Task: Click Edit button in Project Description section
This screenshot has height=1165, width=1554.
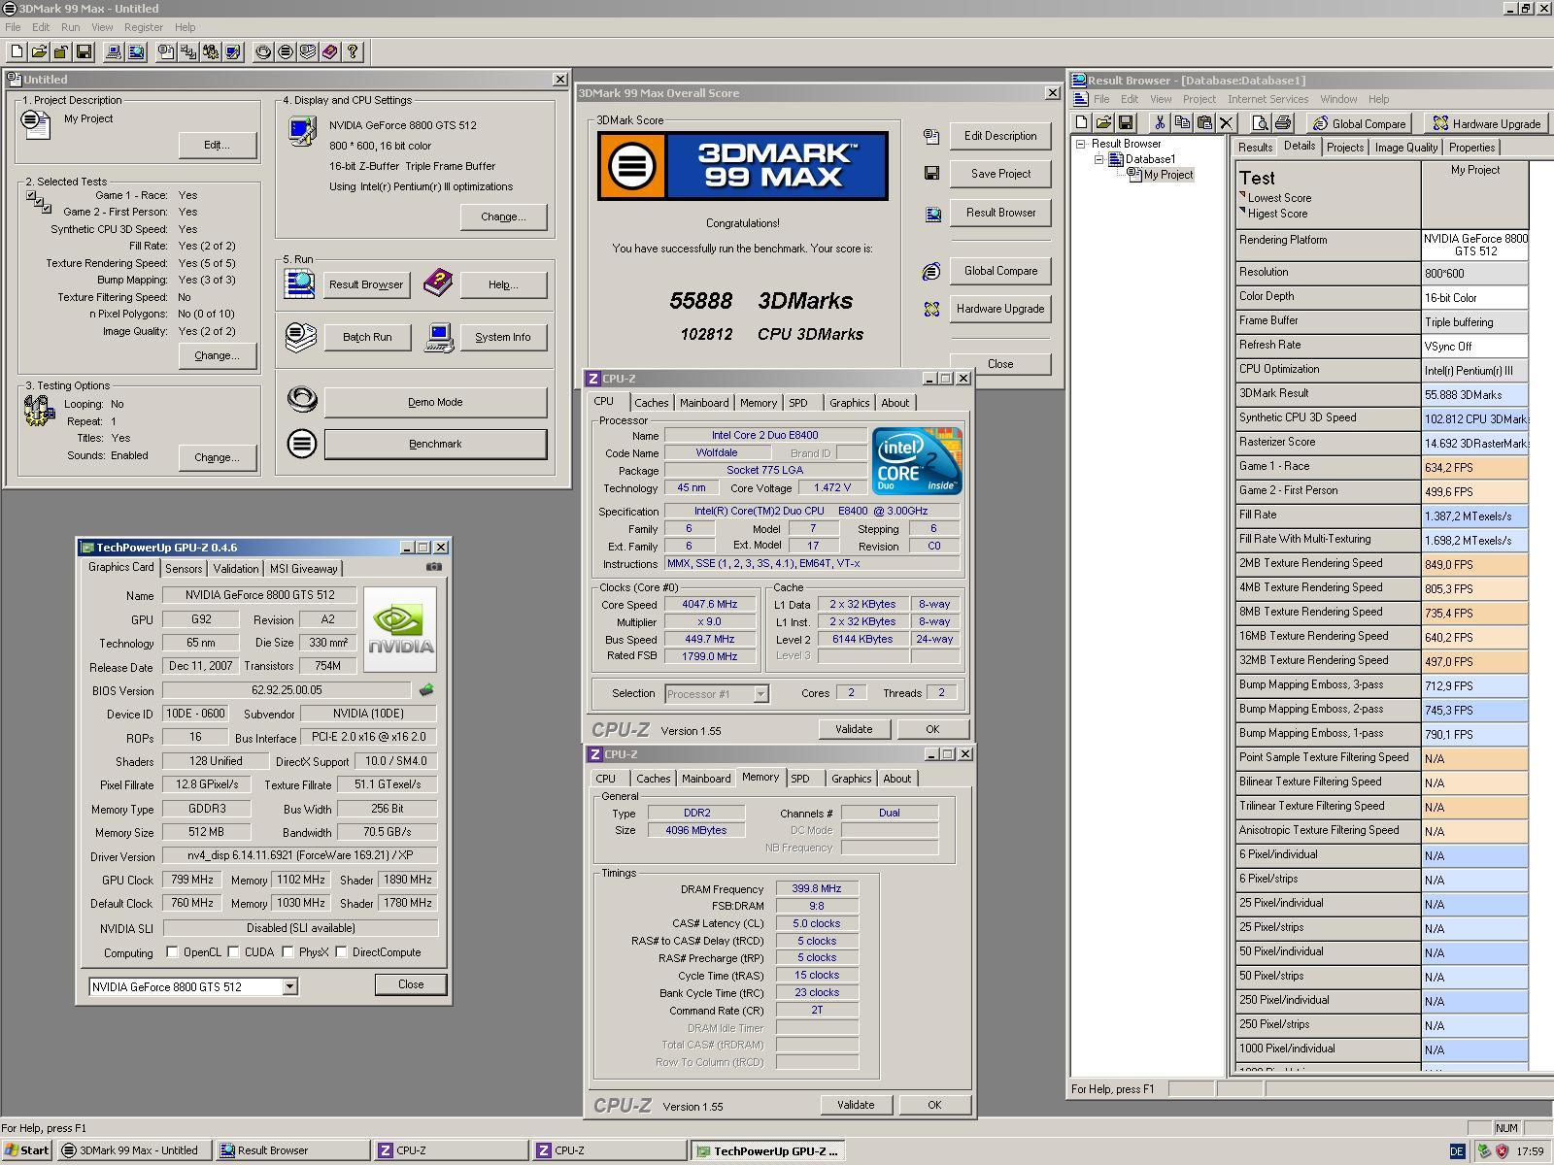Action: [217, 145]
